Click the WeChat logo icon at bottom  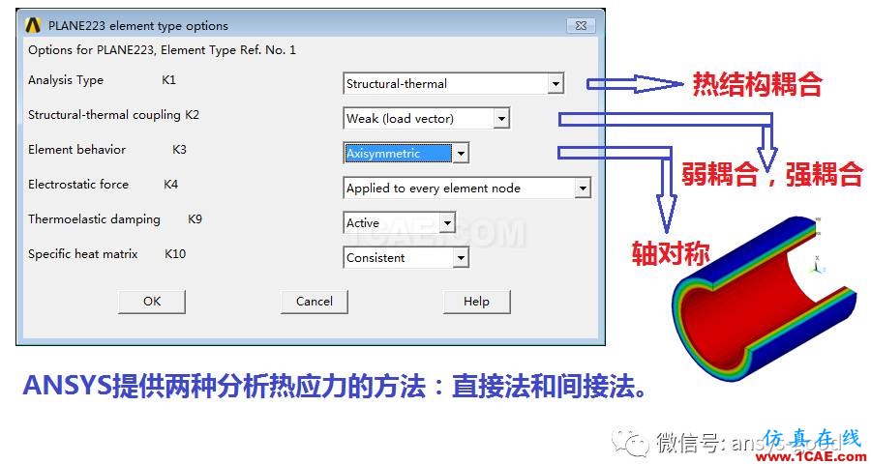point(630,442)
